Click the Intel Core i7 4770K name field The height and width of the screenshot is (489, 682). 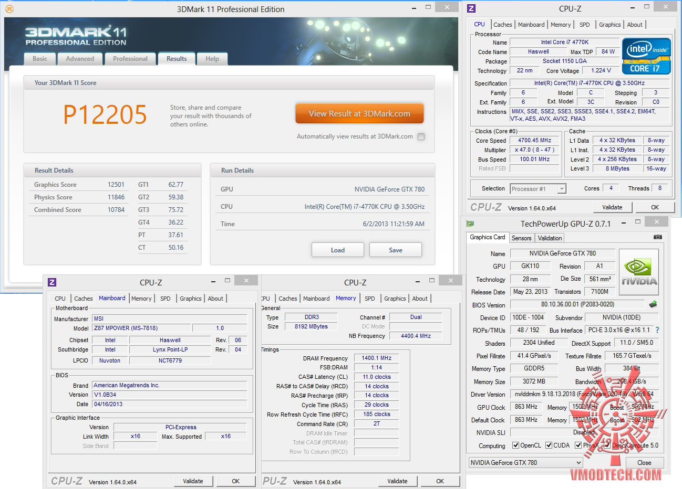pyautogui.click(x=565, y=42)
